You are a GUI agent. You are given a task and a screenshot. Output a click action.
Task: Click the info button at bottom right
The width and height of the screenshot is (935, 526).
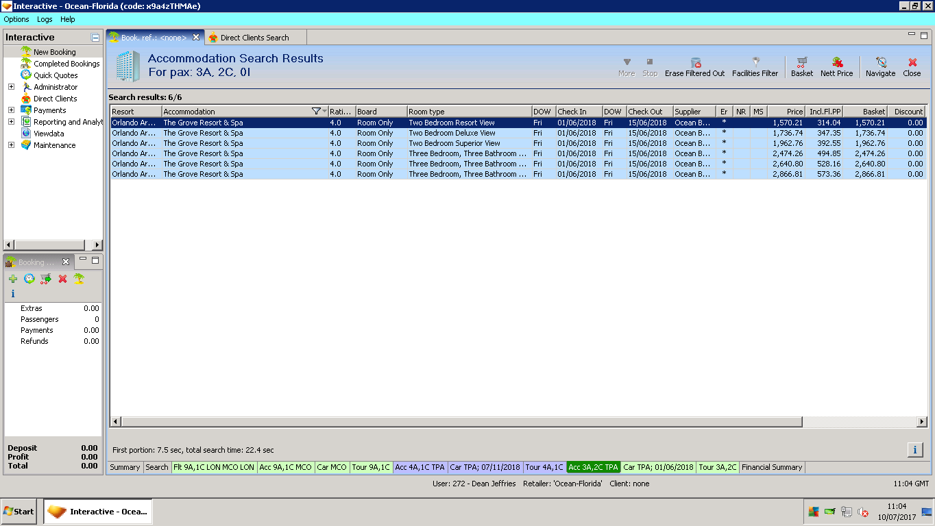coord(914,450)
